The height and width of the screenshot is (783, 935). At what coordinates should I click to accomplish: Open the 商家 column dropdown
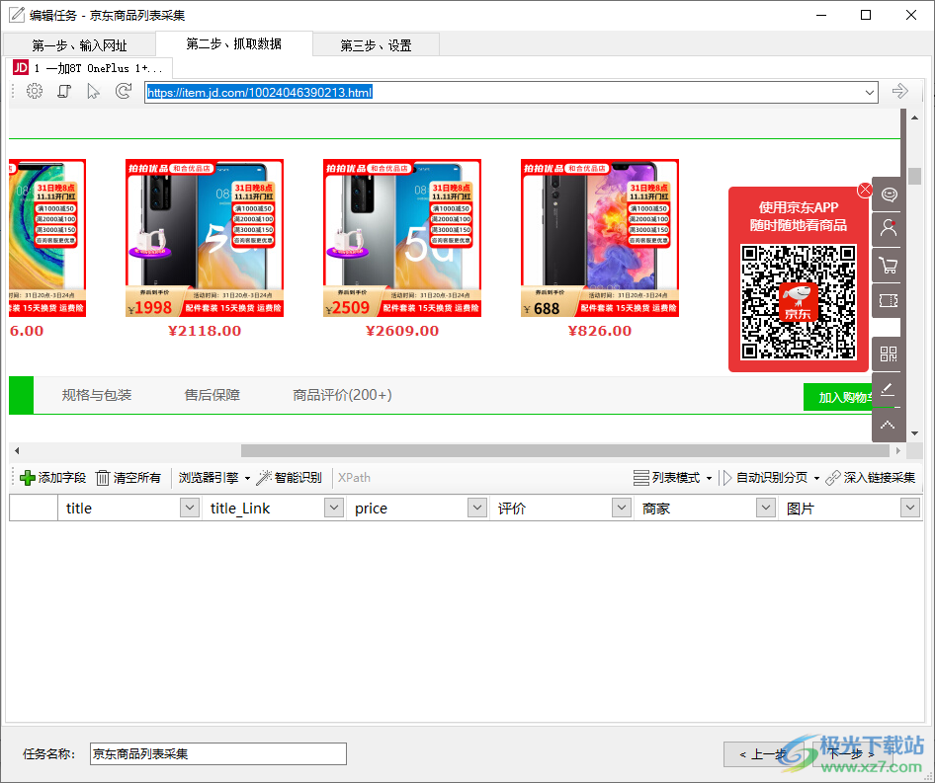click(766, 508)
